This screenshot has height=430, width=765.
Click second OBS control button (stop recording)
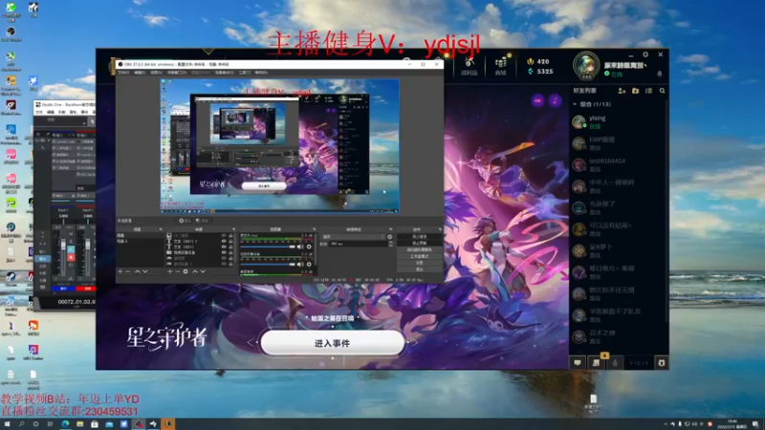coord(419,243)
